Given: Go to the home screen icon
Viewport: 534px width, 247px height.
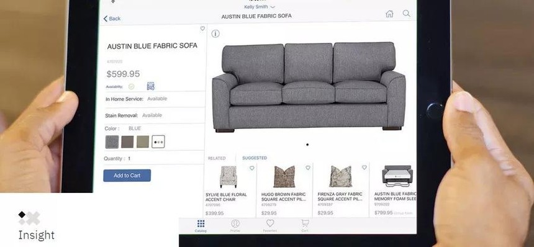Looking at the screenshot, I should (389, 14).
